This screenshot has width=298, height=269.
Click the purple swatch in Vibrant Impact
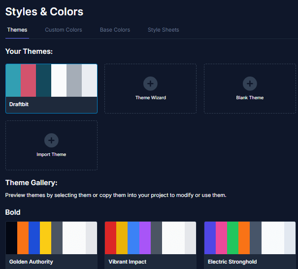[145, 238]
